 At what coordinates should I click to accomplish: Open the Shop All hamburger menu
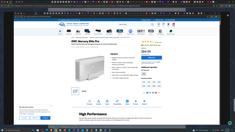click(x=60, y=32)
